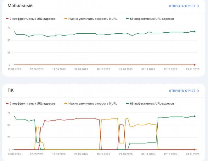Select the red end data point on Мобильный chart

pos(195,65)
